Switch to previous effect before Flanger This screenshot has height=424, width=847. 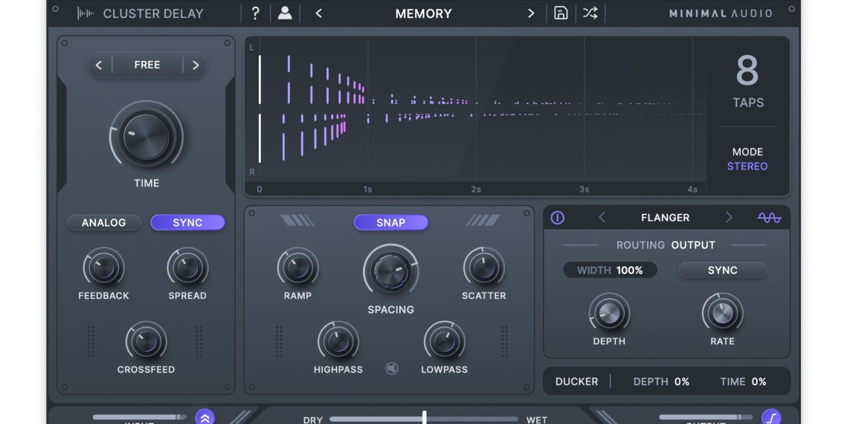(x=602, y=218)
